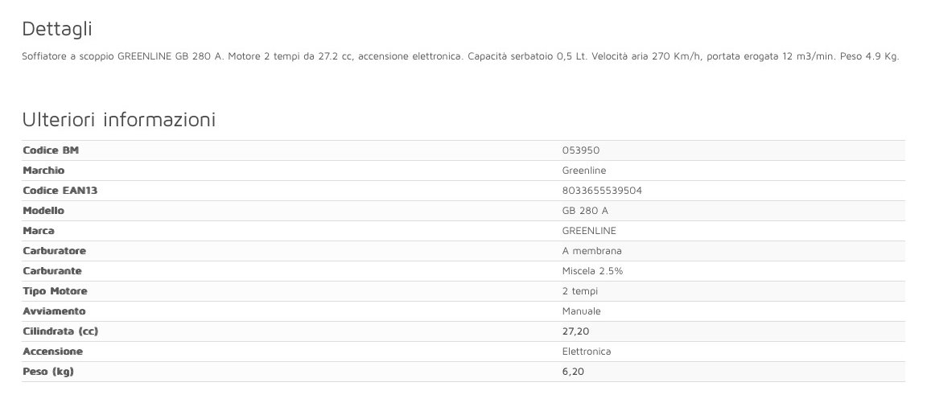Viewport: 927px width, 403px height.
Task: Select the Codice BM row label
Action: point(51,150)
